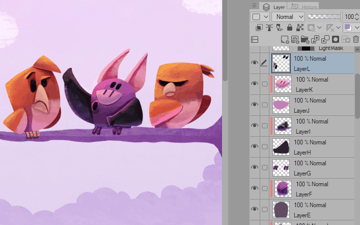Click the Lock Layer padlock icon
The height and width of the screenshot is (225, 360).
click(290, 28)
